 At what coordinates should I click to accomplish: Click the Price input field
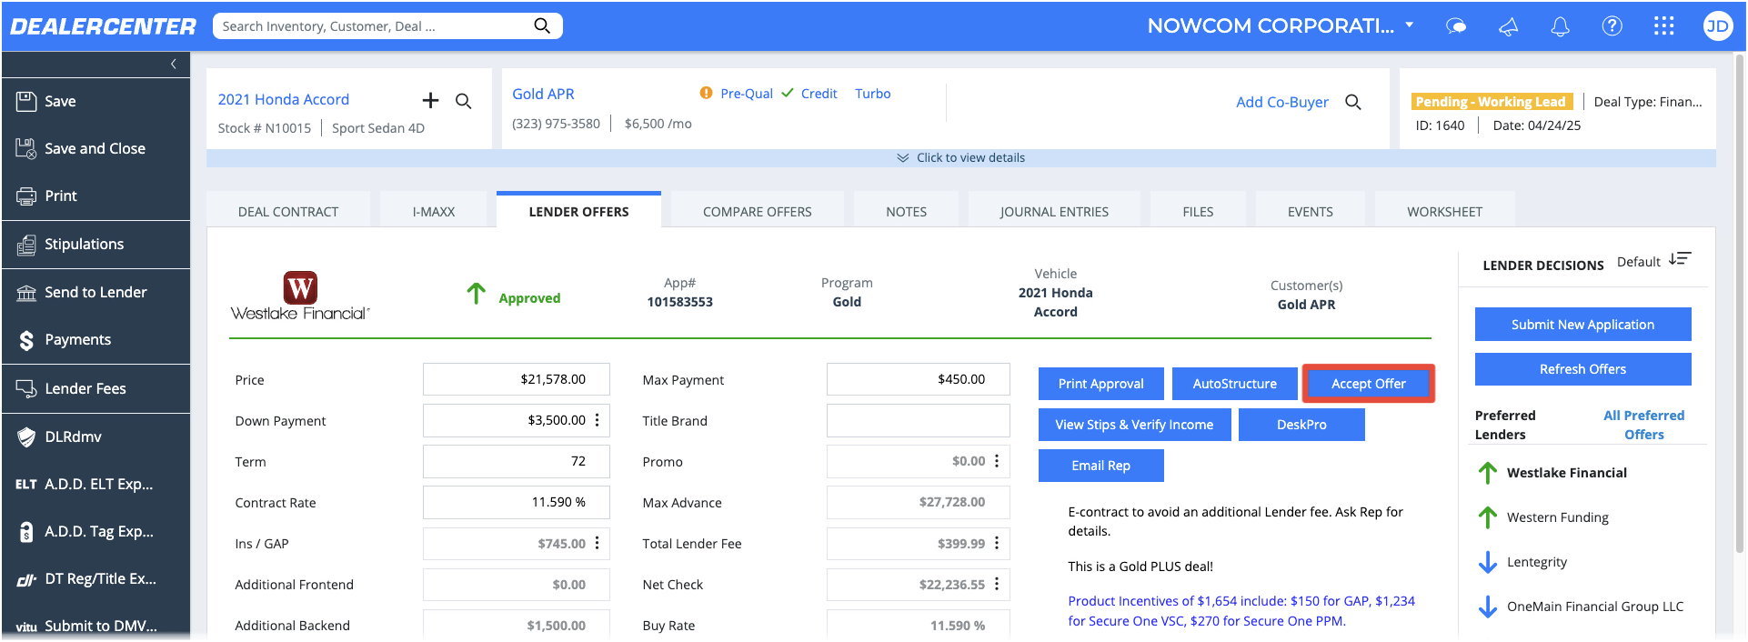coord(516,379)
